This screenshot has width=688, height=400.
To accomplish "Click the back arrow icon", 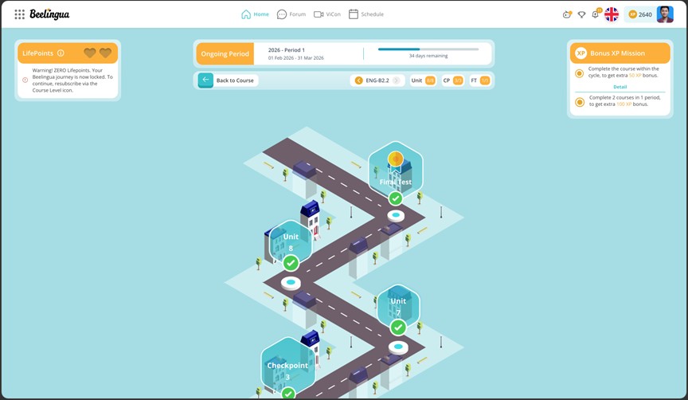I will (205, 80).
